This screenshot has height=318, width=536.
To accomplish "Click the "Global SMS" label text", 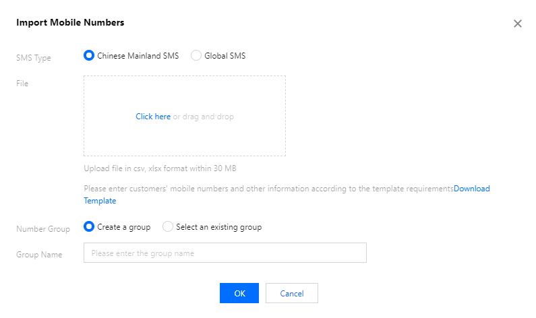I will point(225,56).
